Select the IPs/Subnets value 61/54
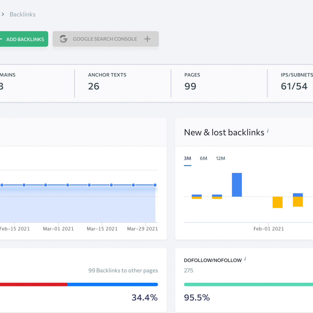This screenshot has height=313, width=313. 294,86
